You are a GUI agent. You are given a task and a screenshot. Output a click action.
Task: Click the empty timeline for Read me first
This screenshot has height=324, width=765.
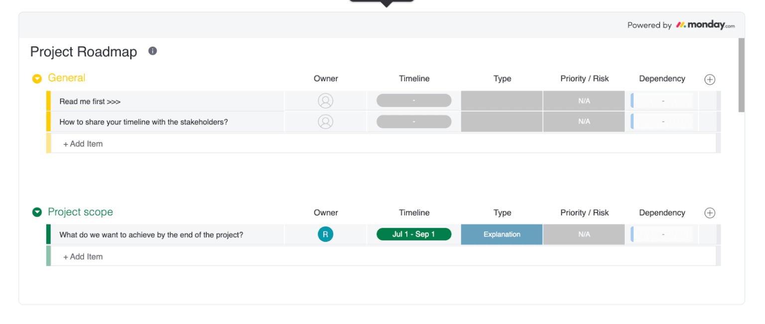pos(413,101)
